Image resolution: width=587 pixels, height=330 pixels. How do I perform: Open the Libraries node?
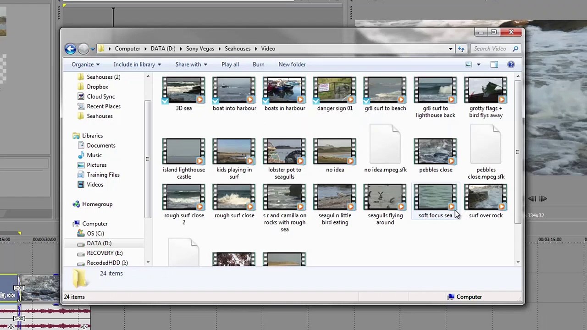[92, 136]
